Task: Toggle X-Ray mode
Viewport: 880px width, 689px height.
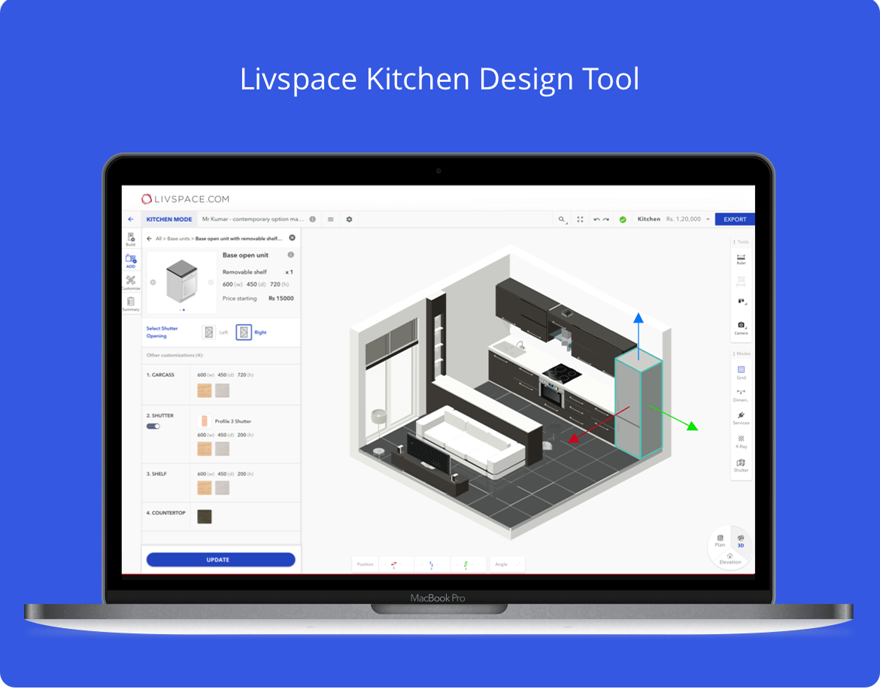Action: [x=741, y=441]
